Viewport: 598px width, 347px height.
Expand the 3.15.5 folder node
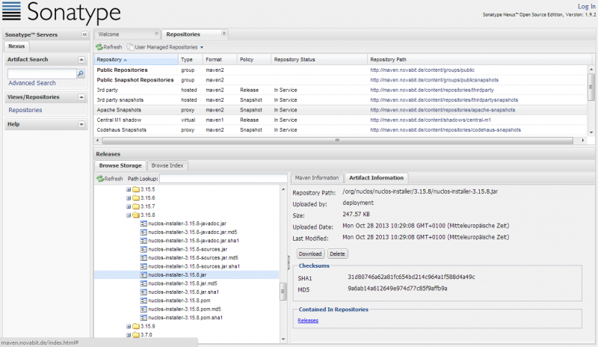[129, 189]
